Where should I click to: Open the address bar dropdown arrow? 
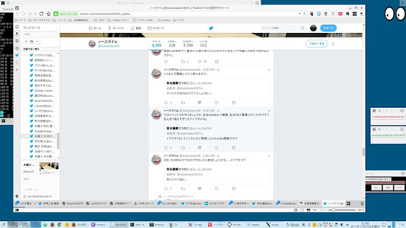click(x=299, y=14)
